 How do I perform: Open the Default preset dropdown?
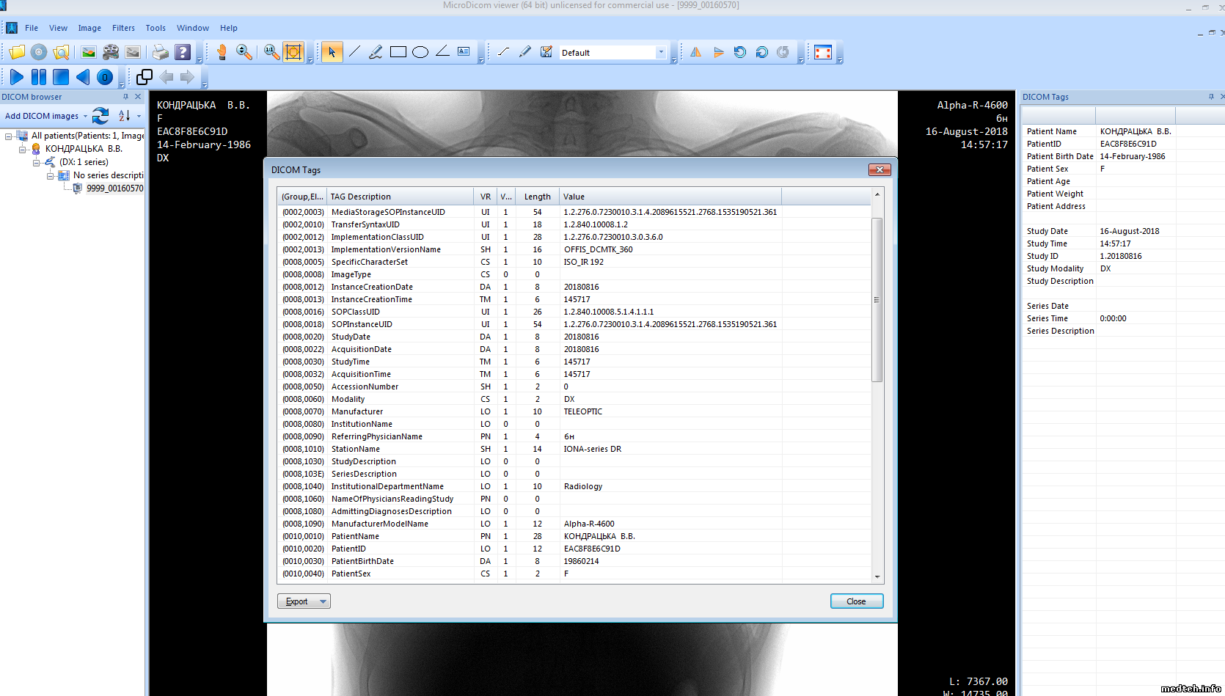pyautogui.click(x=660, y=52)
